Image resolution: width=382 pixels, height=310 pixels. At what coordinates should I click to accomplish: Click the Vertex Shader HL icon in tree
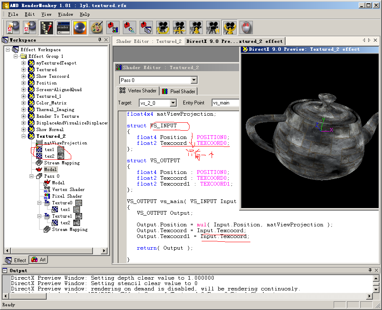(47, 189)
